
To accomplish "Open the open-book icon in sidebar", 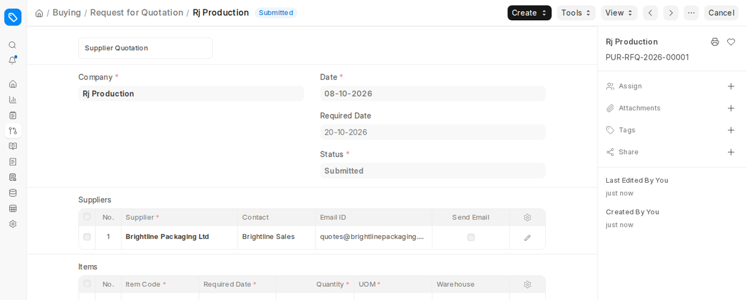I will pos(13,146).
